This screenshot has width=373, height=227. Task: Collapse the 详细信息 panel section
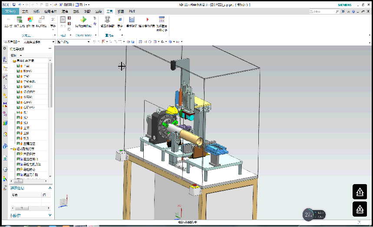pyautogui.click(x=50, y=188)
